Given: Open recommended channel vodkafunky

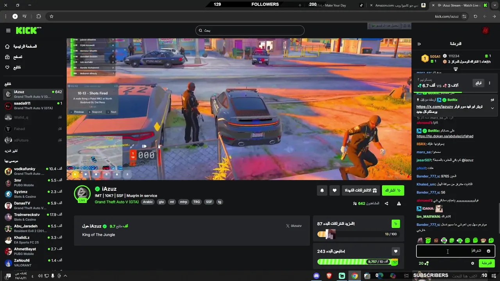Looking at the screenshot, I should click(x=33, y=171).
